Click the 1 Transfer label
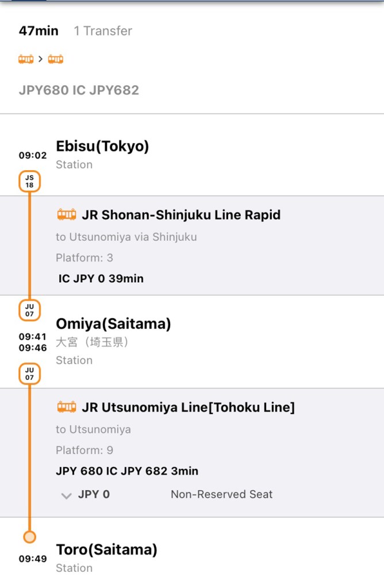Image resolution: width=384 pixels, height=588 pixels. [103, 31]
